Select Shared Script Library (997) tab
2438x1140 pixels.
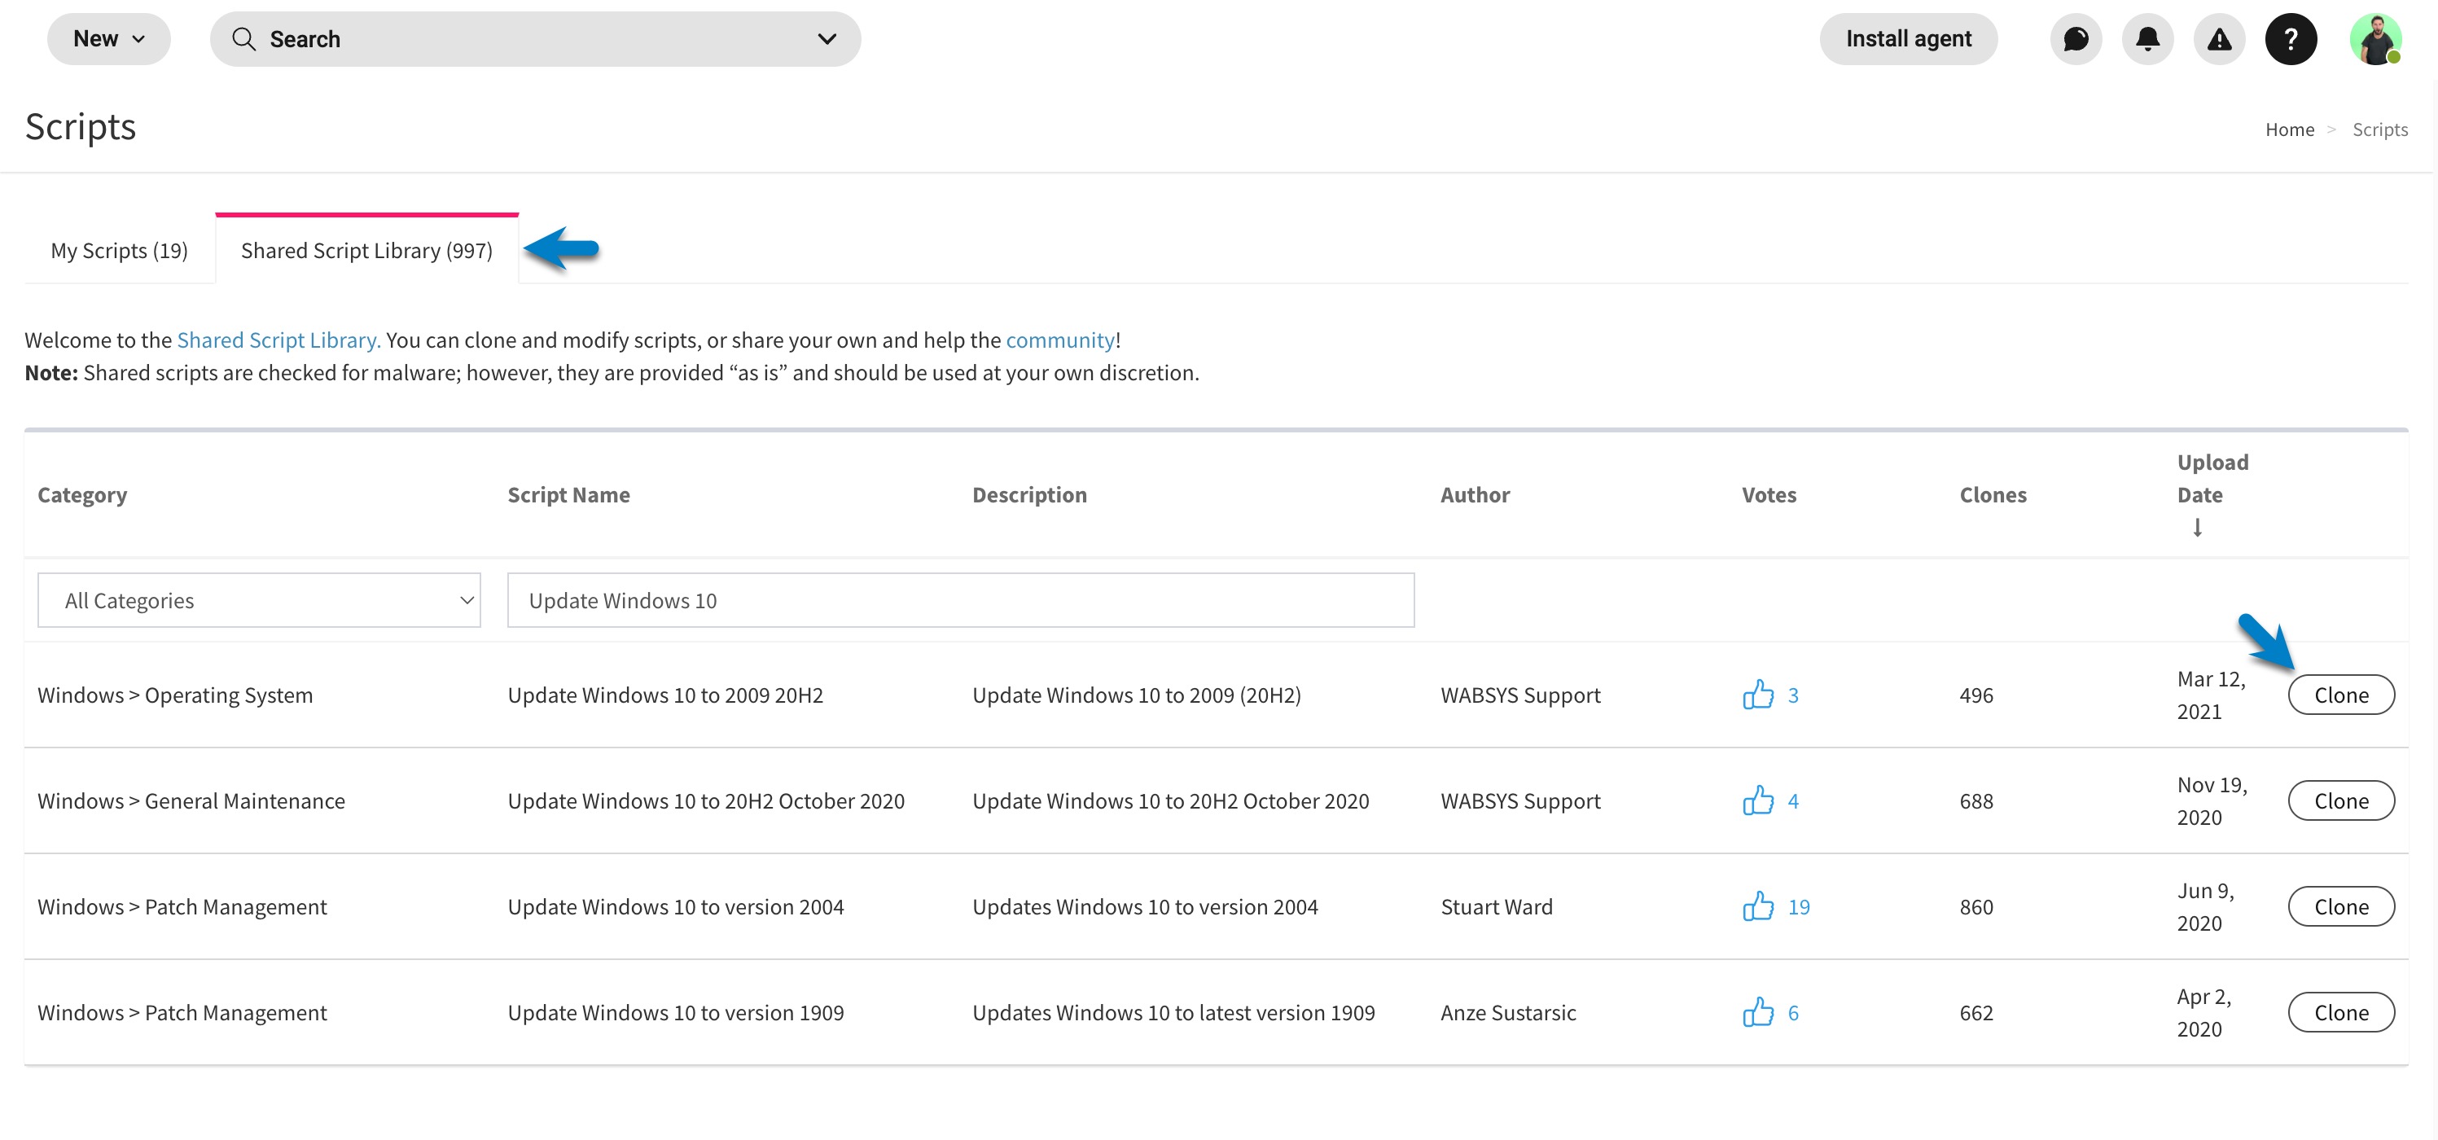366,251
